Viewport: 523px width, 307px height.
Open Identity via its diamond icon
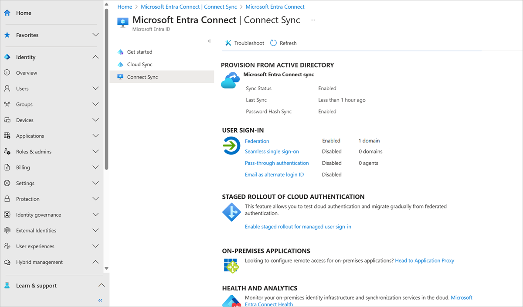[7, 57]
